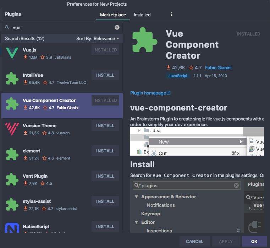Collapse Appearance & Behavior tree node
This screenshot has height=248, width=270.
tap(136, 197)
